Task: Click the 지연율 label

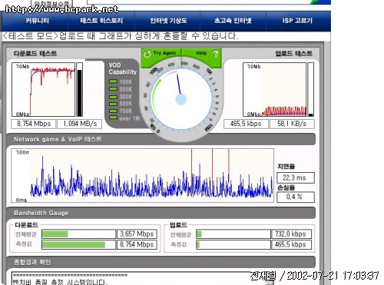Action: coord(286,167)
